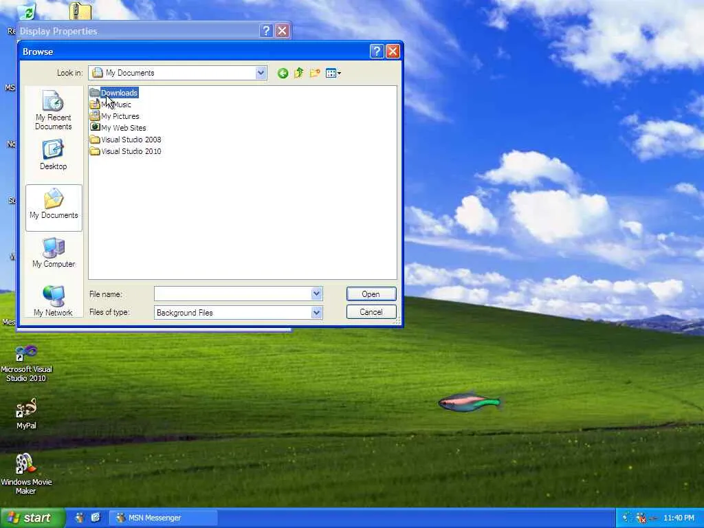
Task: Open the Start menu
Action: click(32, 518)
